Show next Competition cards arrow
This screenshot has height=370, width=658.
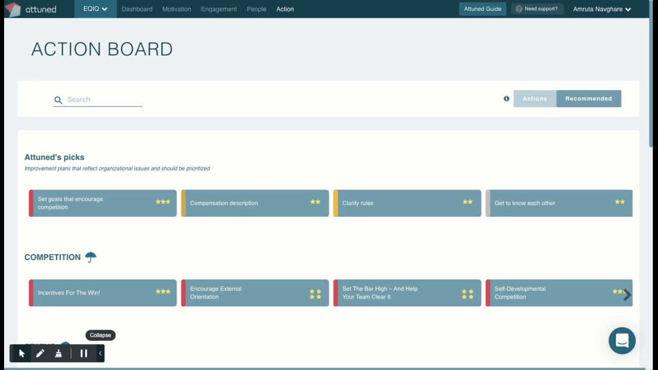[x=627, y=295]
